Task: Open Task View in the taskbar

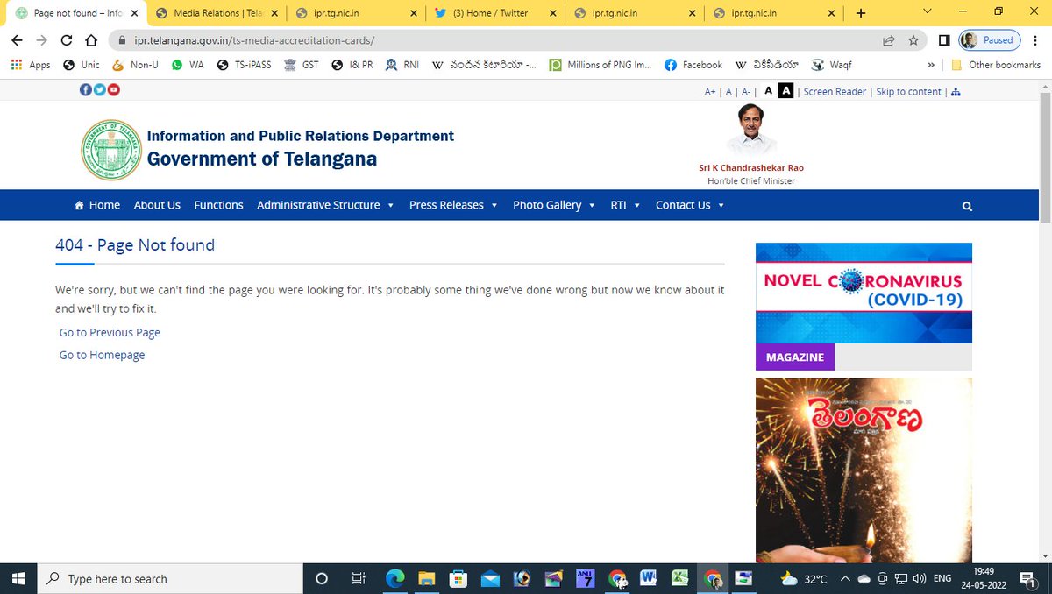Action: pyautogui.click(x=358, y=578)
